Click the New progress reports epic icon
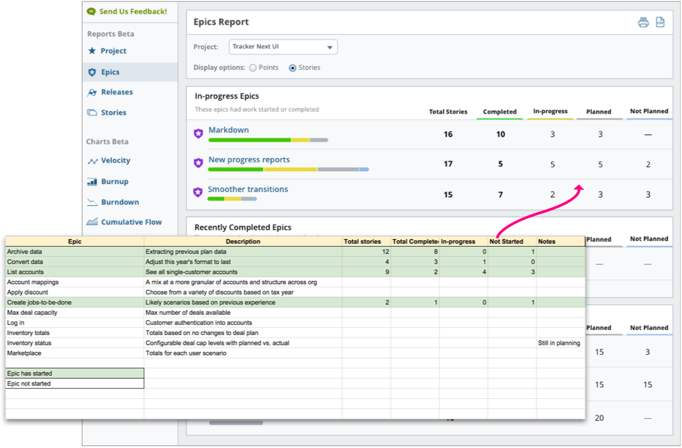This screenshot has width=682, height=448. point(198,163)
